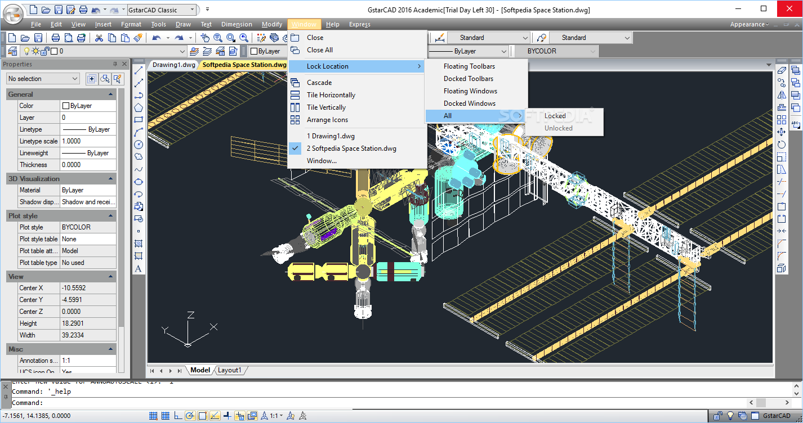
Task: Collapse the View properties section
Action: 111,277
